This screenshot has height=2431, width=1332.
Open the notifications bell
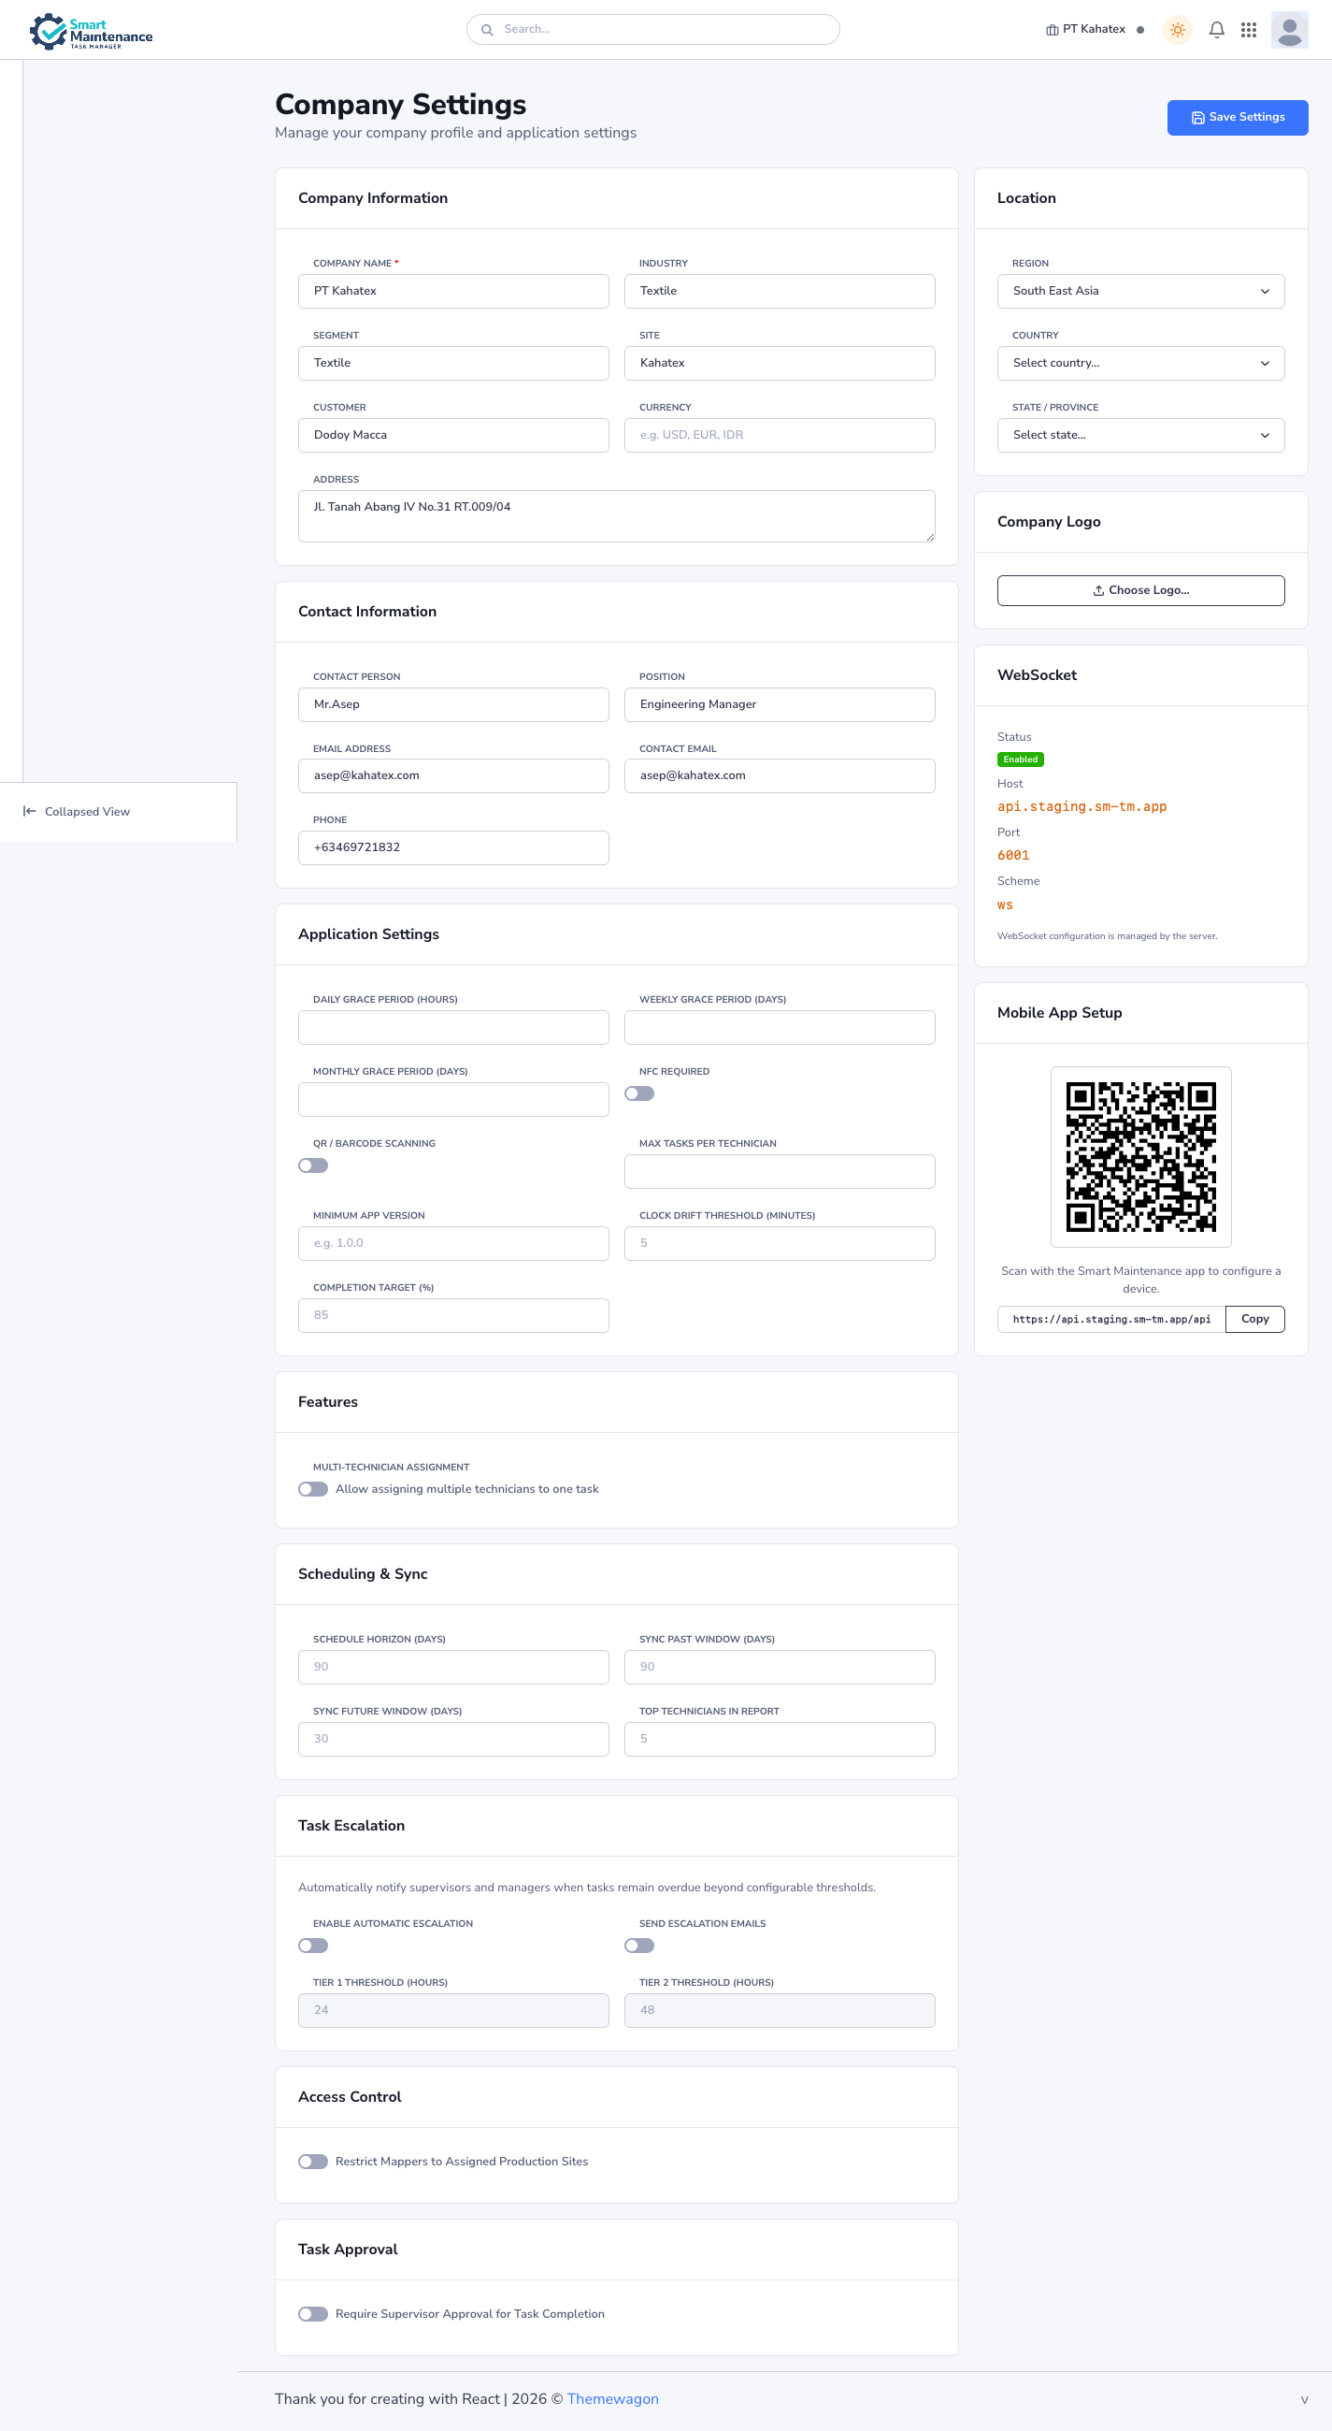coord(1216,30)
